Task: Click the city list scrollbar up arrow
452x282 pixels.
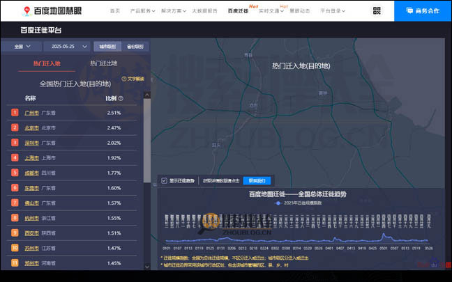Action: (x=147, y=95)
